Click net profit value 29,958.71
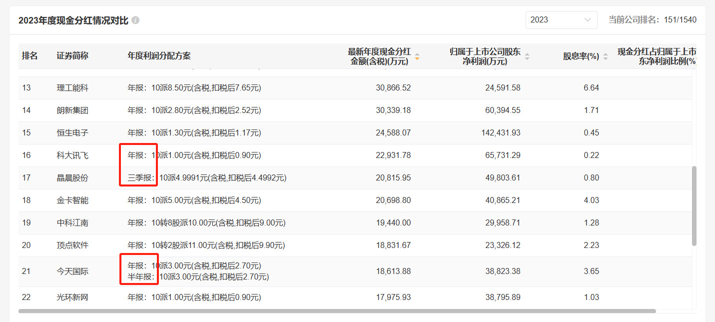 click(503, 223)
